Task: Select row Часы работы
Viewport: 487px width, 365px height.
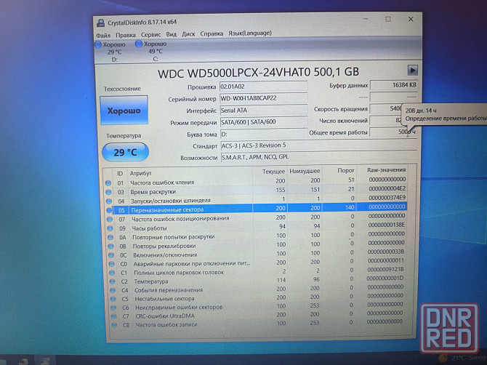Action: (x=257, y=227)
